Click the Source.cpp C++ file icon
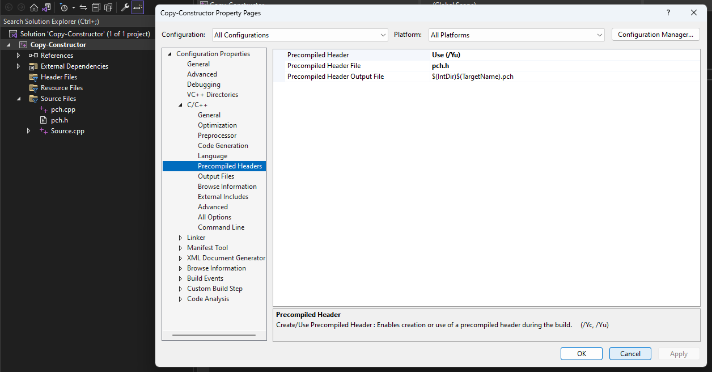 (x=44, y=131)
